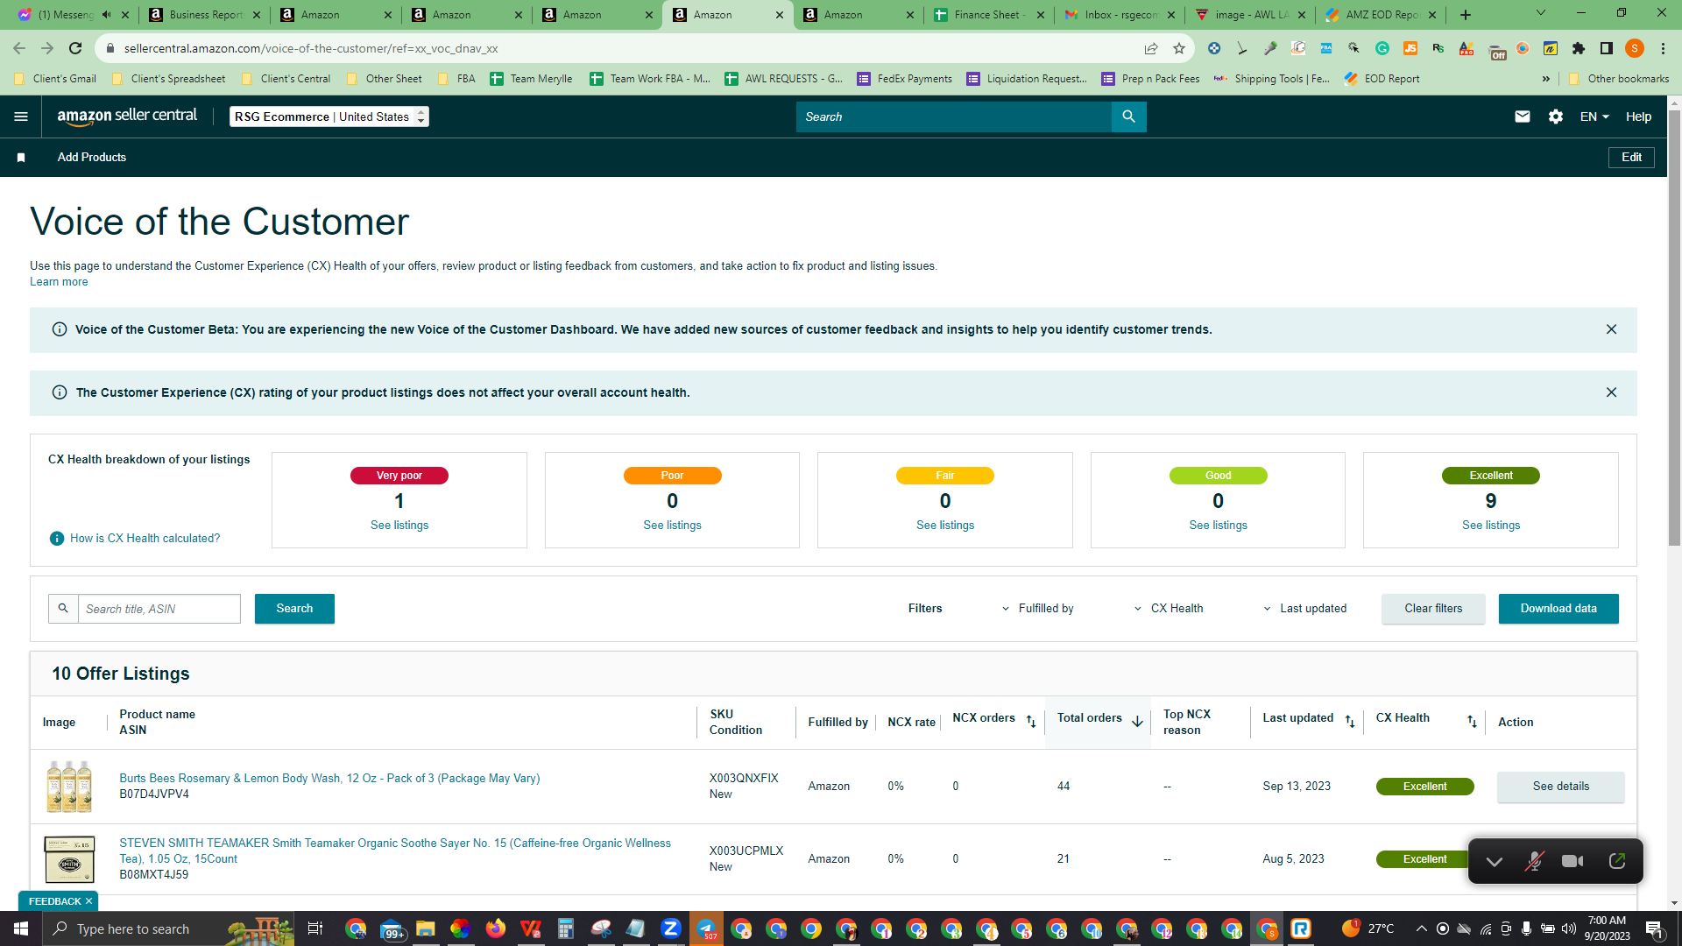See details for Burts Bees Body Wash
The image size is (1682, 946).
pos(1560,787)
